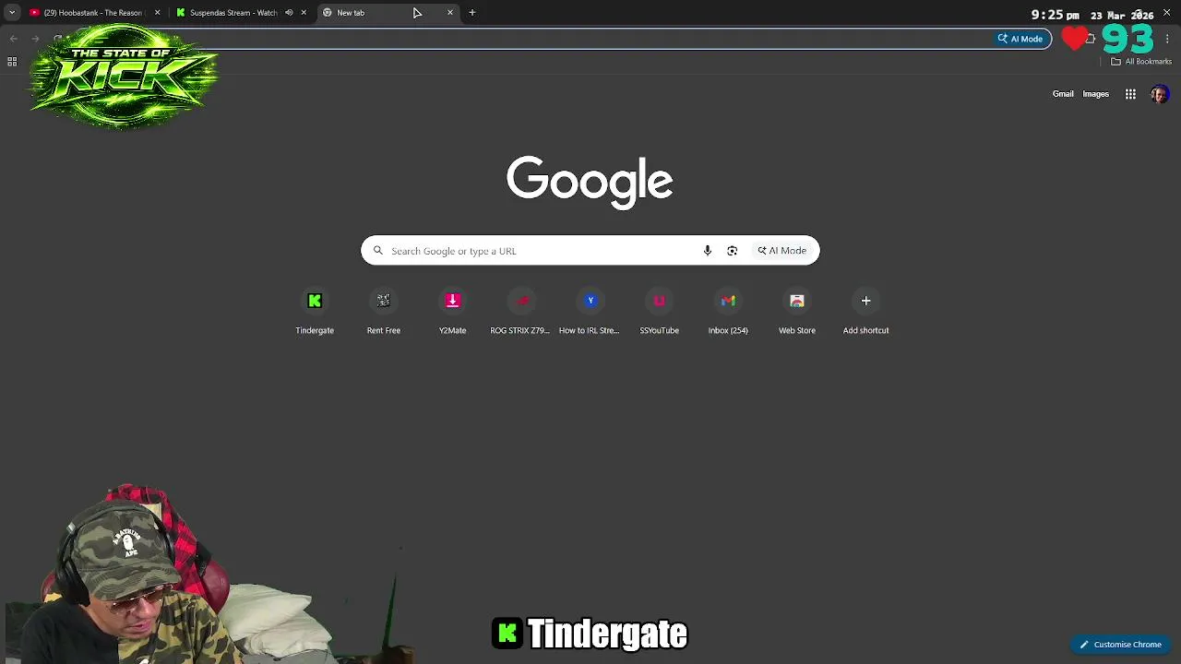Mute the Suspendas Stream tab audio
This screenshot has height=664, width=1181.
[x=289, y=13]
